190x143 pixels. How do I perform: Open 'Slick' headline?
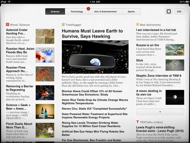(x=139, y=60)
